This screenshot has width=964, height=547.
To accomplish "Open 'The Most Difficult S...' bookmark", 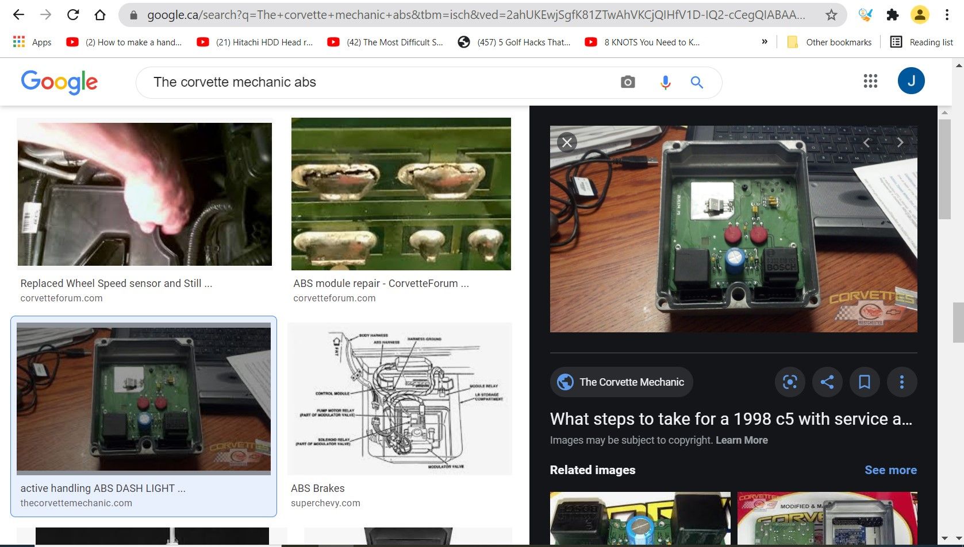I will [x=385, y=42].
